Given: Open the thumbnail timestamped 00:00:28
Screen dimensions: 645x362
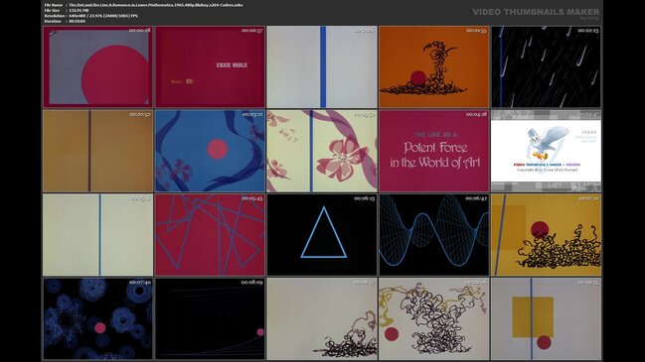Looking at the screenshot, I should 97,66.
